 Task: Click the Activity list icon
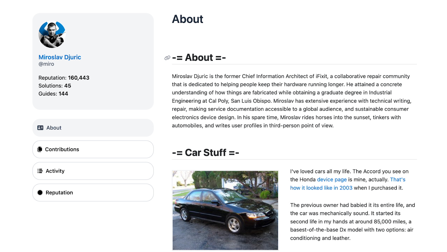[x=40, y=171]
